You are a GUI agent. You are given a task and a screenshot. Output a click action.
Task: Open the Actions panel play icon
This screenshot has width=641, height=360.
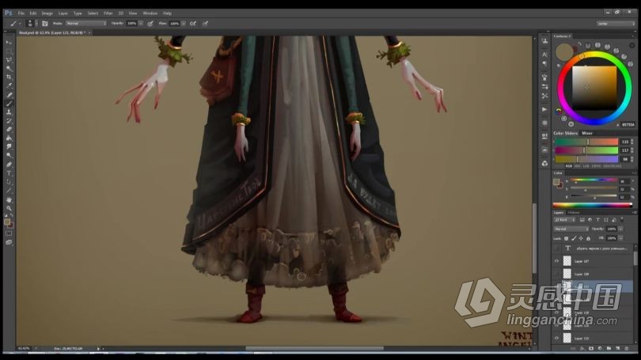544,109
